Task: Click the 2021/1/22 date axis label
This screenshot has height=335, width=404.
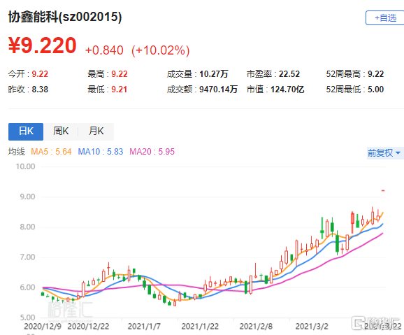Action: click(200, 326)
